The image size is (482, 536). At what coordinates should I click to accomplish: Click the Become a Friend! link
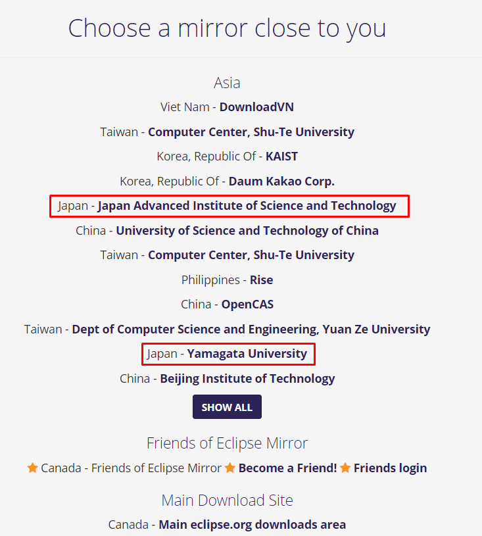coord(287,468)
